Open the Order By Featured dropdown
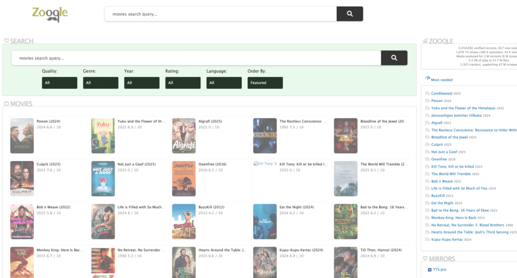Screen dimensions: 517x278 coord(265,83)
